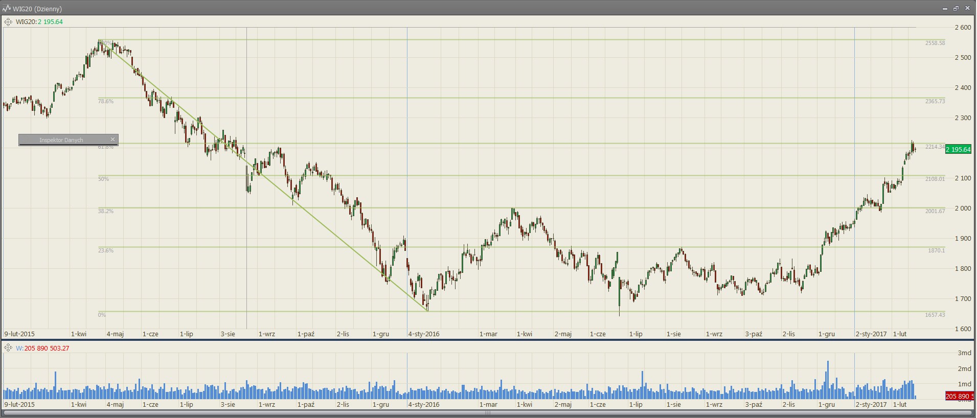
Task: Click the 1870.1 Fibonacci price value
Action: [x=937, y=250]
